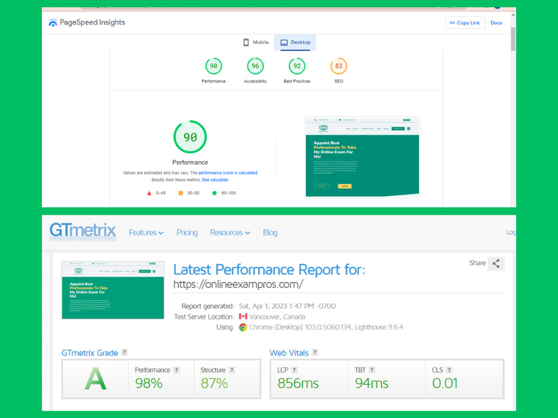
Task: Click the Chrome browser icon
Action: [x=243, y=327]
